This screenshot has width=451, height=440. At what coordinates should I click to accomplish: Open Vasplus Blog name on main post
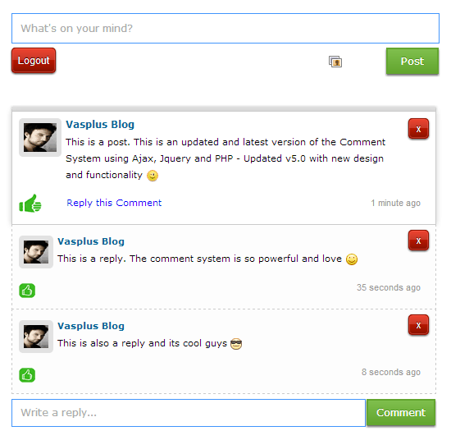tap(100, 125)
